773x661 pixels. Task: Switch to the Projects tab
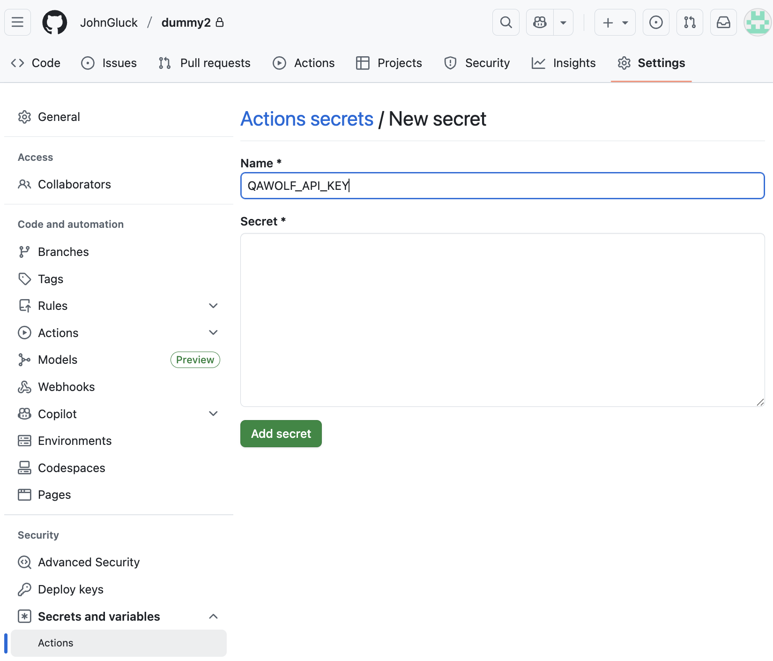(x=389, y=63)
